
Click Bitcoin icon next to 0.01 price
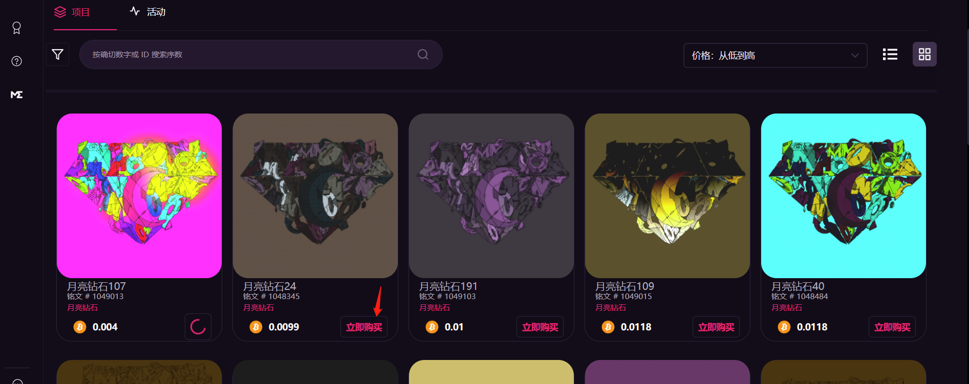pyautogui.click(x=432, y=327)
